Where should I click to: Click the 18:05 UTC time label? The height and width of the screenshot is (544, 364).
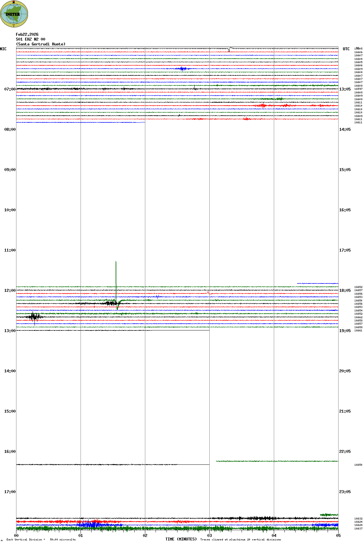pyautogui.click(x=345, y=291)
